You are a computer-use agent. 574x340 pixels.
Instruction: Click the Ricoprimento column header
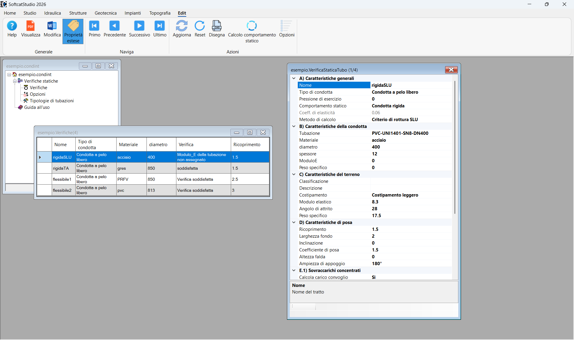coord(250,145)
